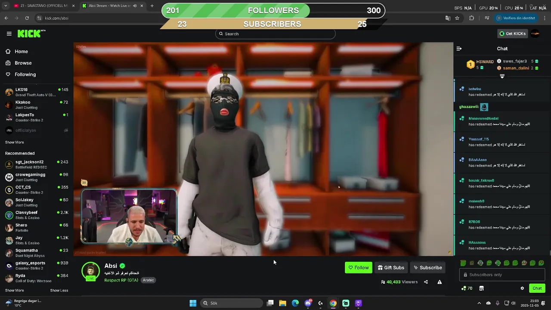Show Less recommended channels
The width and height of the screenshot is (551, 310).
(59, 290)
